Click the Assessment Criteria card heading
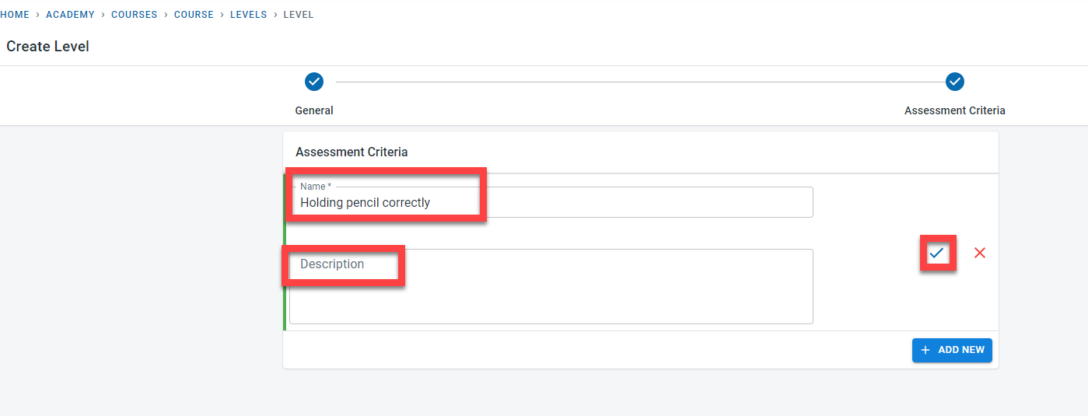Screen dimensions: 1088x416 [352, 152]
